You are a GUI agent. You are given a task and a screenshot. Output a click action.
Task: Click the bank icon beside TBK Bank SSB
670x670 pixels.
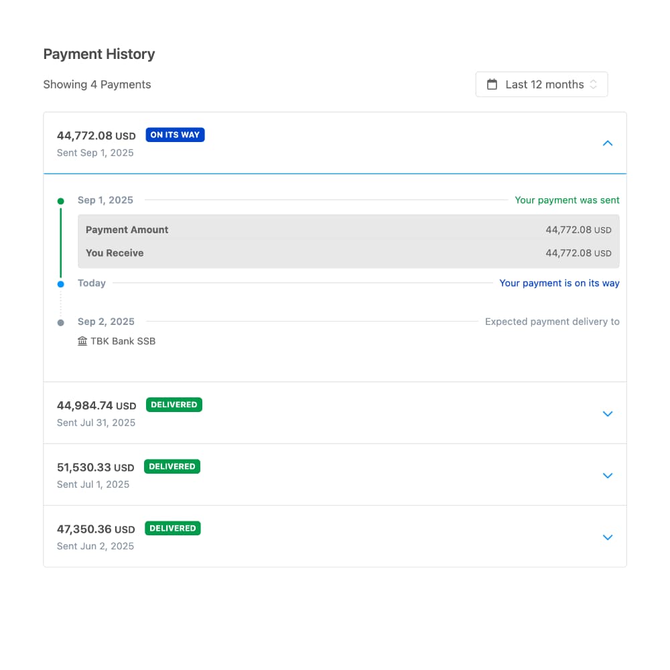(x=82, y=341)
